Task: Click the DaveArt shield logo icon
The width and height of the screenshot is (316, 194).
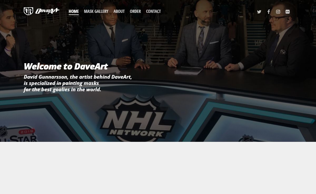Action: pyautogui.click(x=28, y=11)
